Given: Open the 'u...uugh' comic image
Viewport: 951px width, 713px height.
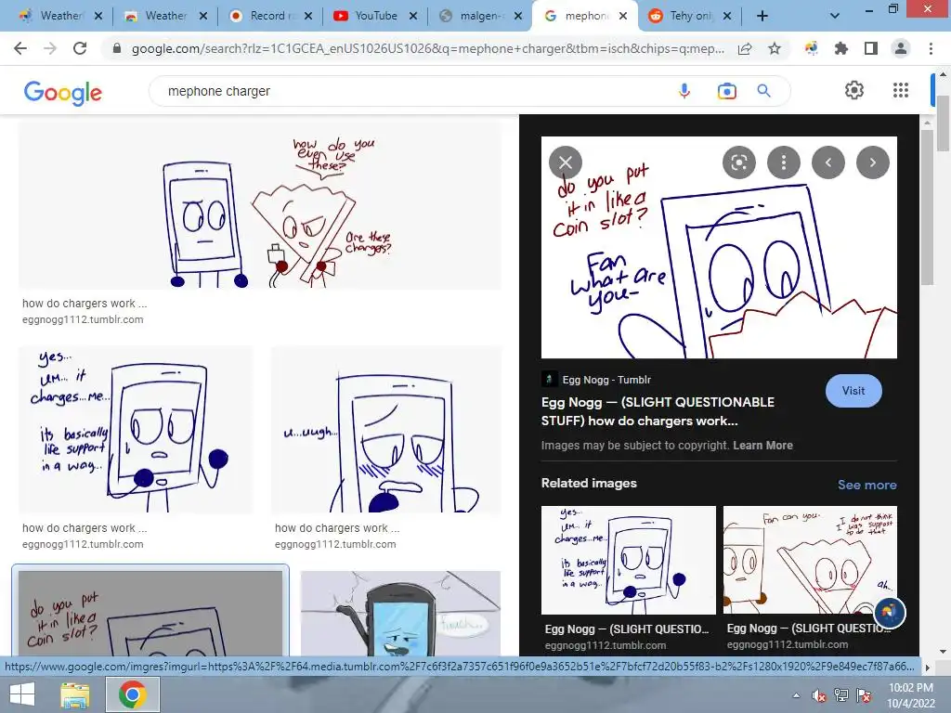Looking at the screenshot, I should click(386, 430).
